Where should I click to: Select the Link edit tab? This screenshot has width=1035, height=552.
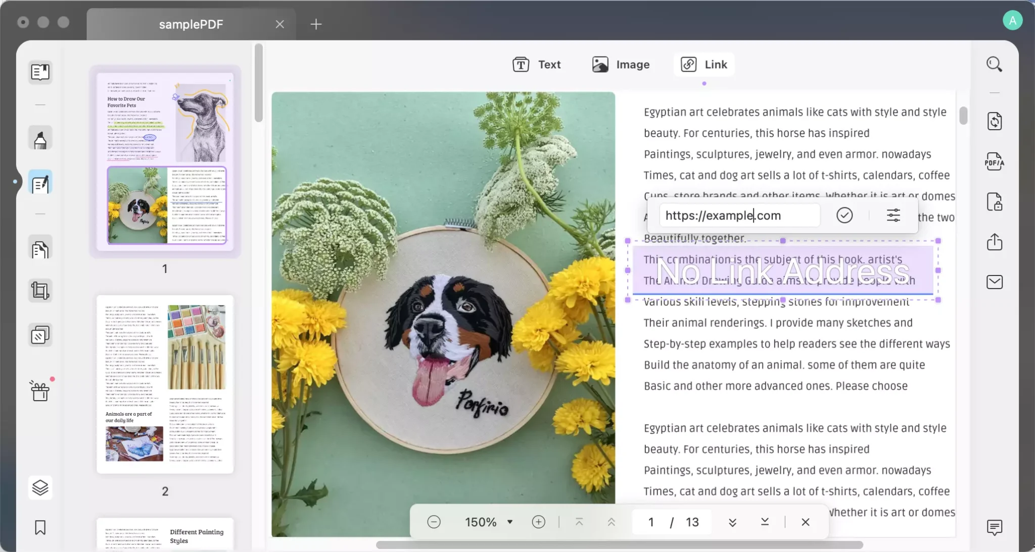pos(704,65)
